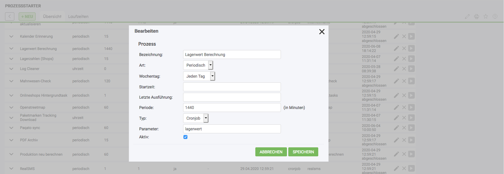Edit the Openstreetmap row with pencil icon
This screenshot has height=174, width=504.
[396, 107]
